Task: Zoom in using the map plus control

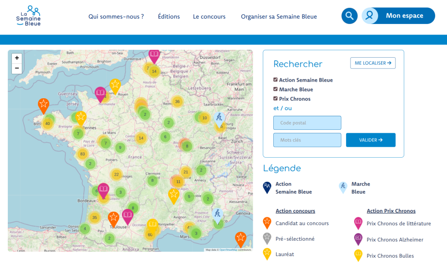Action: [x=17, y=58]
